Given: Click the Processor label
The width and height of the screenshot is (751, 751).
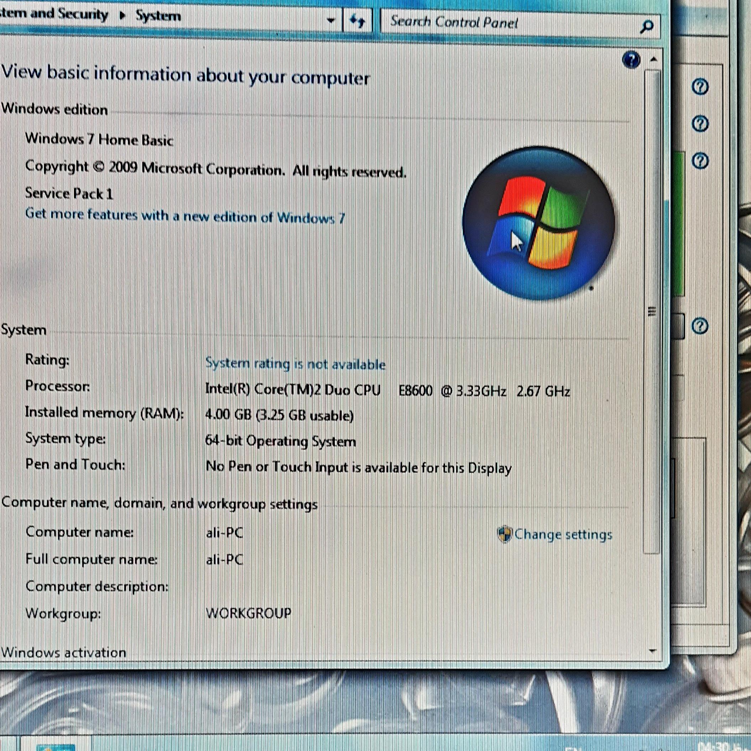Looking at the screenshot, I should tap(58, 386).
